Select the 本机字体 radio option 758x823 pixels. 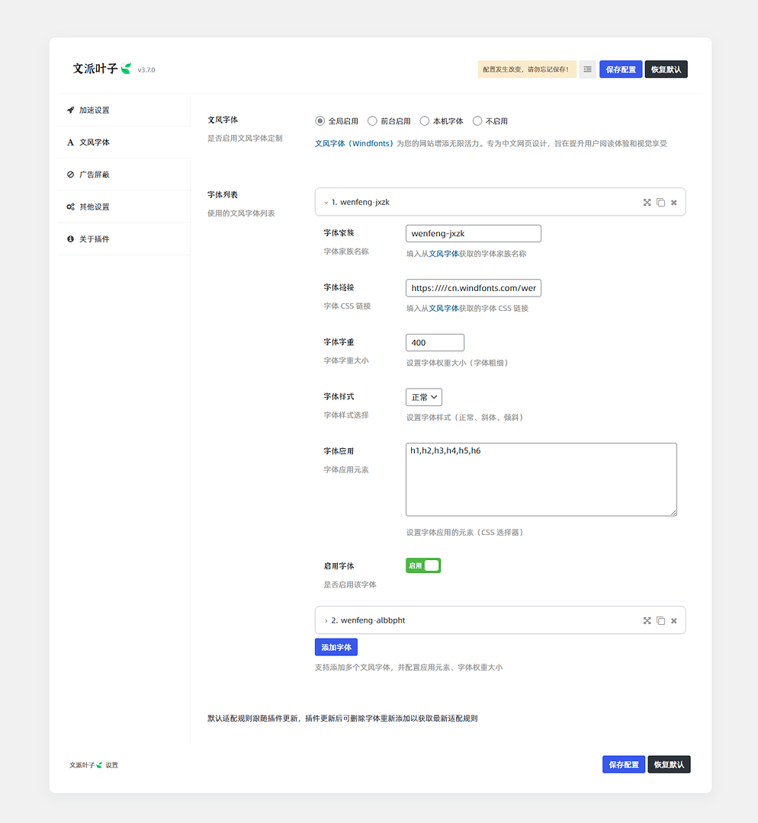[425, 121]
